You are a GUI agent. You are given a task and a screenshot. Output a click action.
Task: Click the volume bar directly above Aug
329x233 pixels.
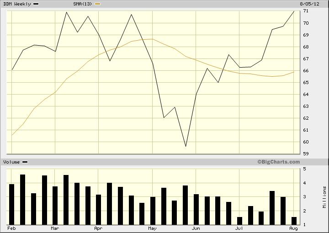coord(294,221)
